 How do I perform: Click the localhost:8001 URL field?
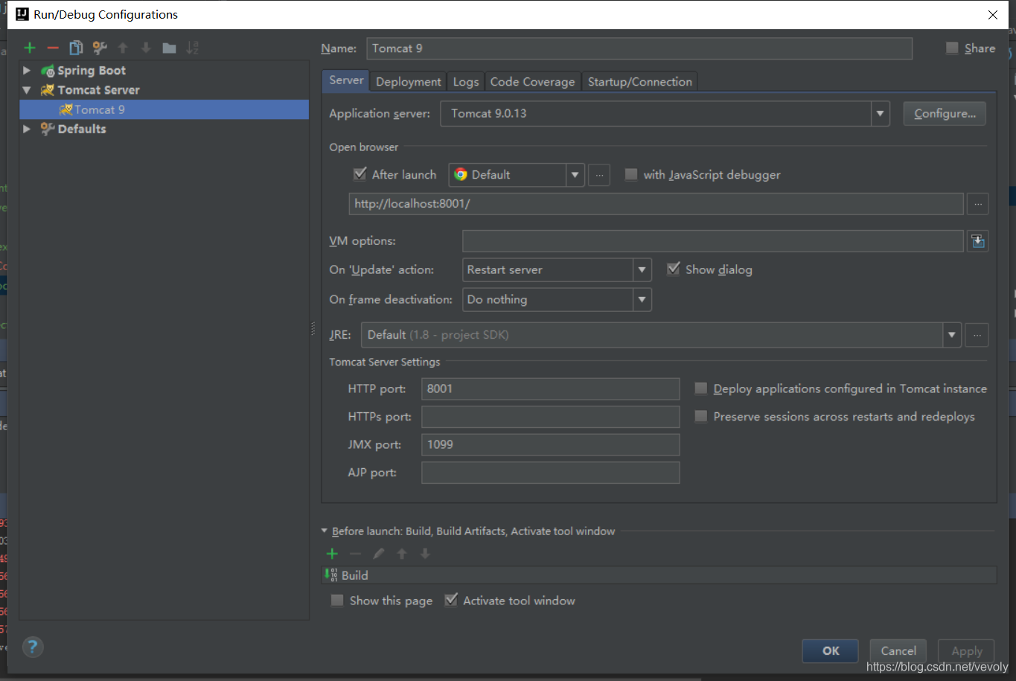coord(656,204)
